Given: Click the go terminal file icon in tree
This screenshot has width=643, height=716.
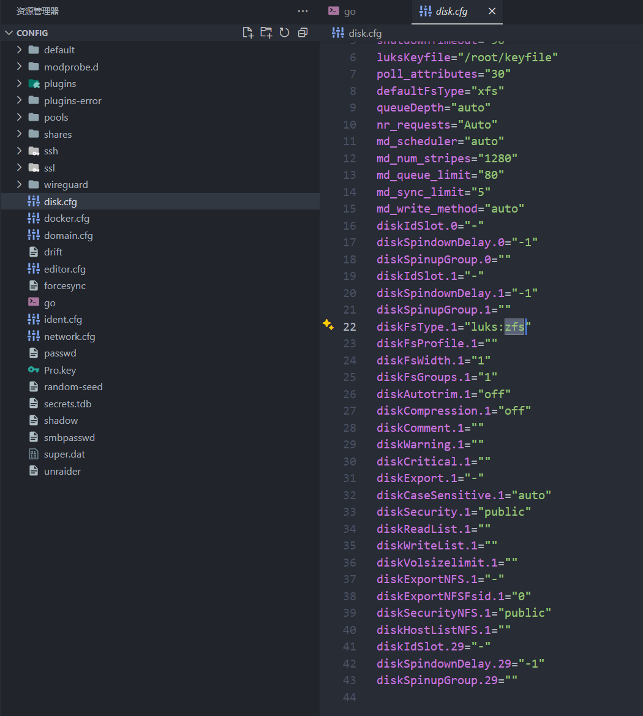Looking at the screenshot, I should tap(33, 303).
